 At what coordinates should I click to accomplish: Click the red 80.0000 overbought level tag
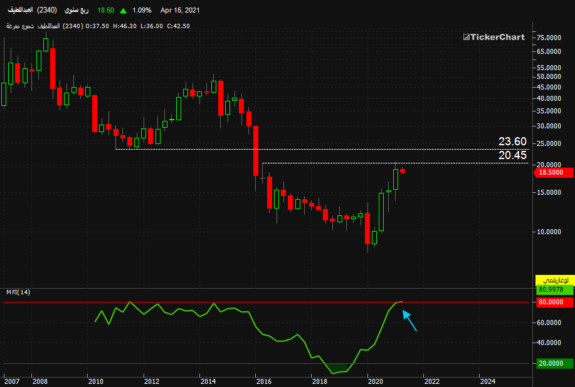tap(554, 302)
